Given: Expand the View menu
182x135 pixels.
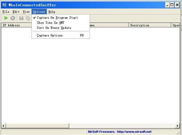Looking at the screenshot, I should pyautogui.click(x=26, y=12).
